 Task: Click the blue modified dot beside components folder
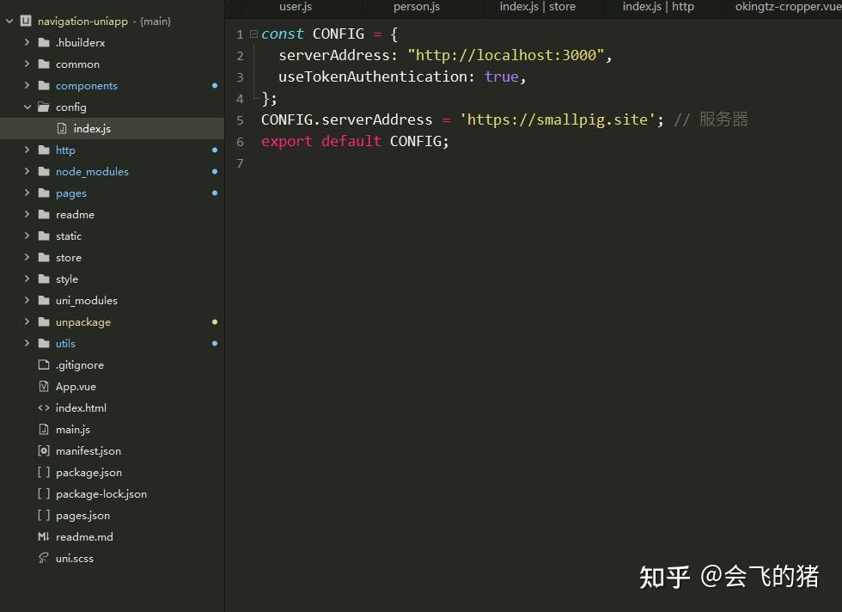214,85
